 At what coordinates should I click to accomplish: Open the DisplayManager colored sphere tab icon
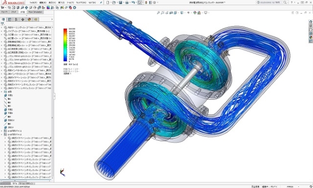(29, 20)
